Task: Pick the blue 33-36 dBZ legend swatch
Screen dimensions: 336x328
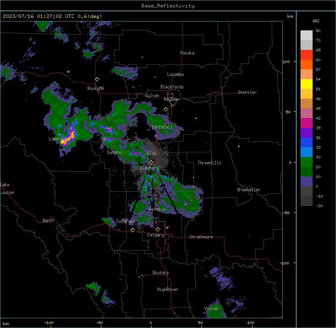Action: (306, 142)
